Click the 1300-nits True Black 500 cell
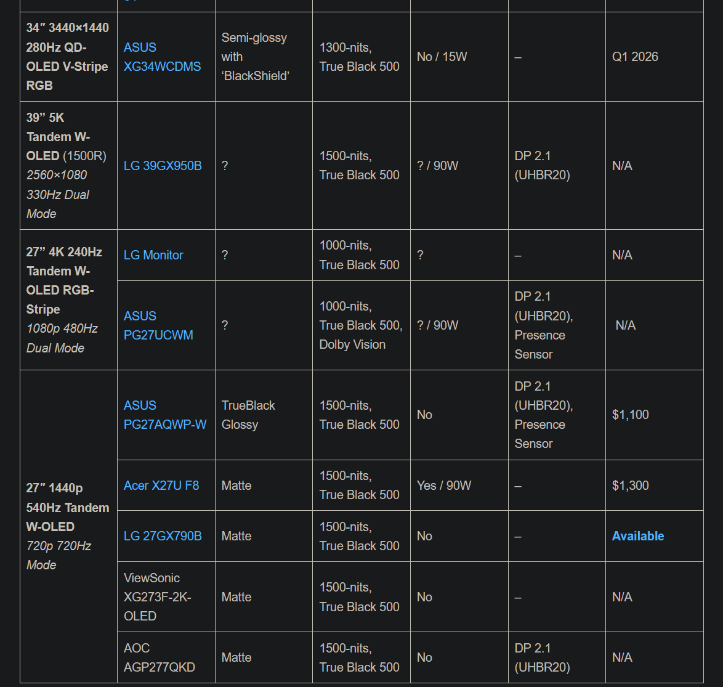Viewport: 723px width, 687px height. [x=359, y=57]
